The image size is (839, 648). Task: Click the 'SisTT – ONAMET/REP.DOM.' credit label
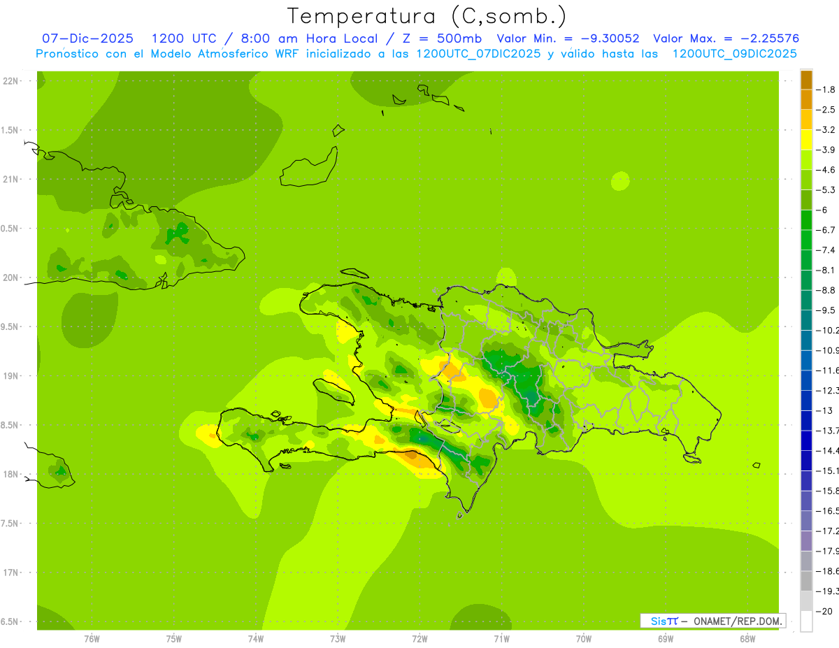point(712,621)
